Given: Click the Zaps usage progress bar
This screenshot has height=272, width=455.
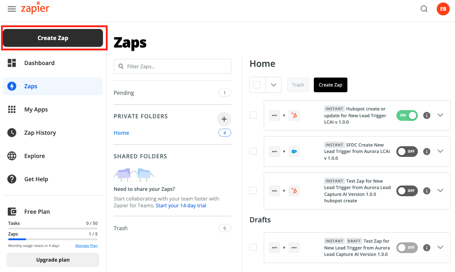Looking at the screenshot, I should click(53, 239).
